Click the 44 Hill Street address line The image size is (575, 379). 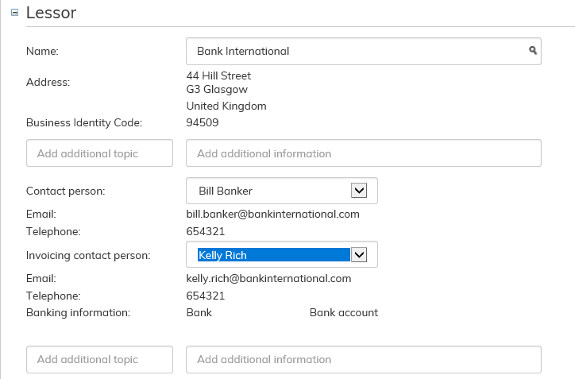[218, 76]
